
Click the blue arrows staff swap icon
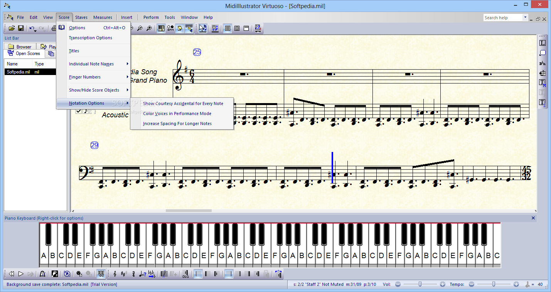[215, 28]
